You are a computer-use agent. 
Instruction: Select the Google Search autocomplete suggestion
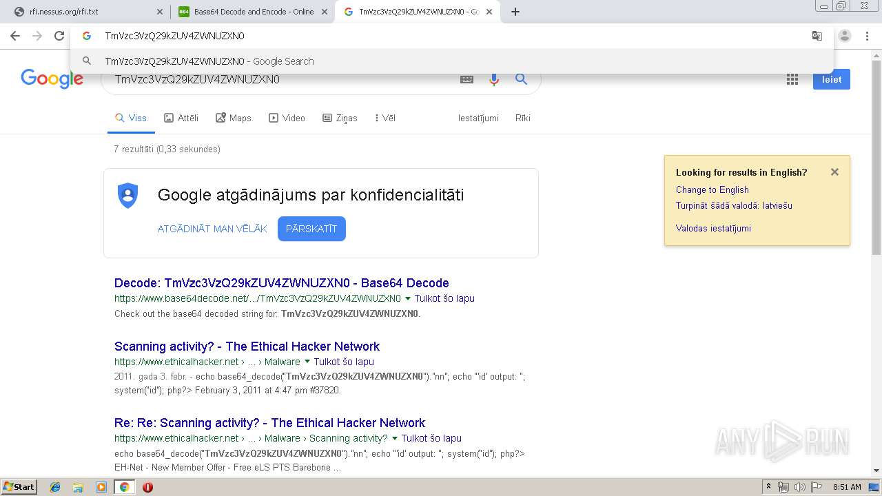pos(451,61)
